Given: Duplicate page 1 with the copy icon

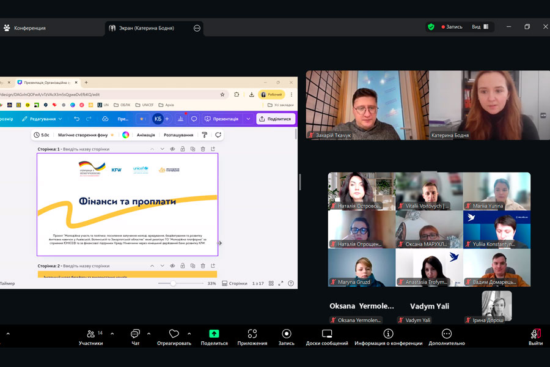Looking at the screenshot, I should [x=193, y=149].
